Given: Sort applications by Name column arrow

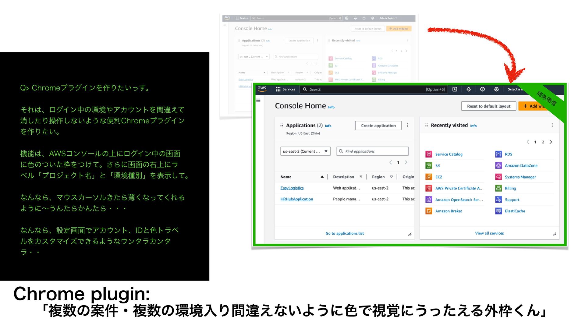Looking at the screenshot, I should point(322,177).
